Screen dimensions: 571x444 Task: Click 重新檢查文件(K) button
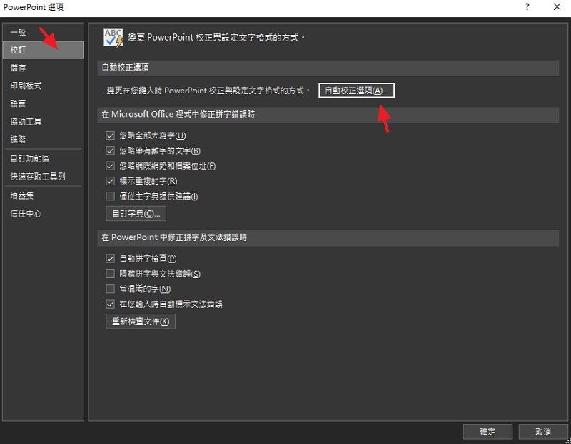(141, 322)
